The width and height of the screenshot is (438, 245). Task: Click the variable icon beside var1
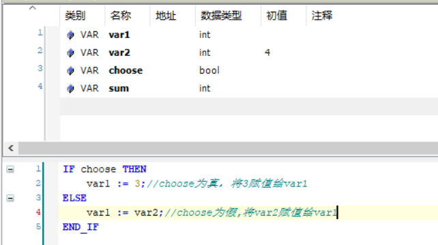tap(70, 35)
